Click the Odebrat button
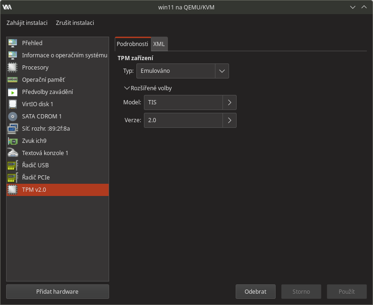Viewport: 373px width, 305px height. click(x=255, y=291)
